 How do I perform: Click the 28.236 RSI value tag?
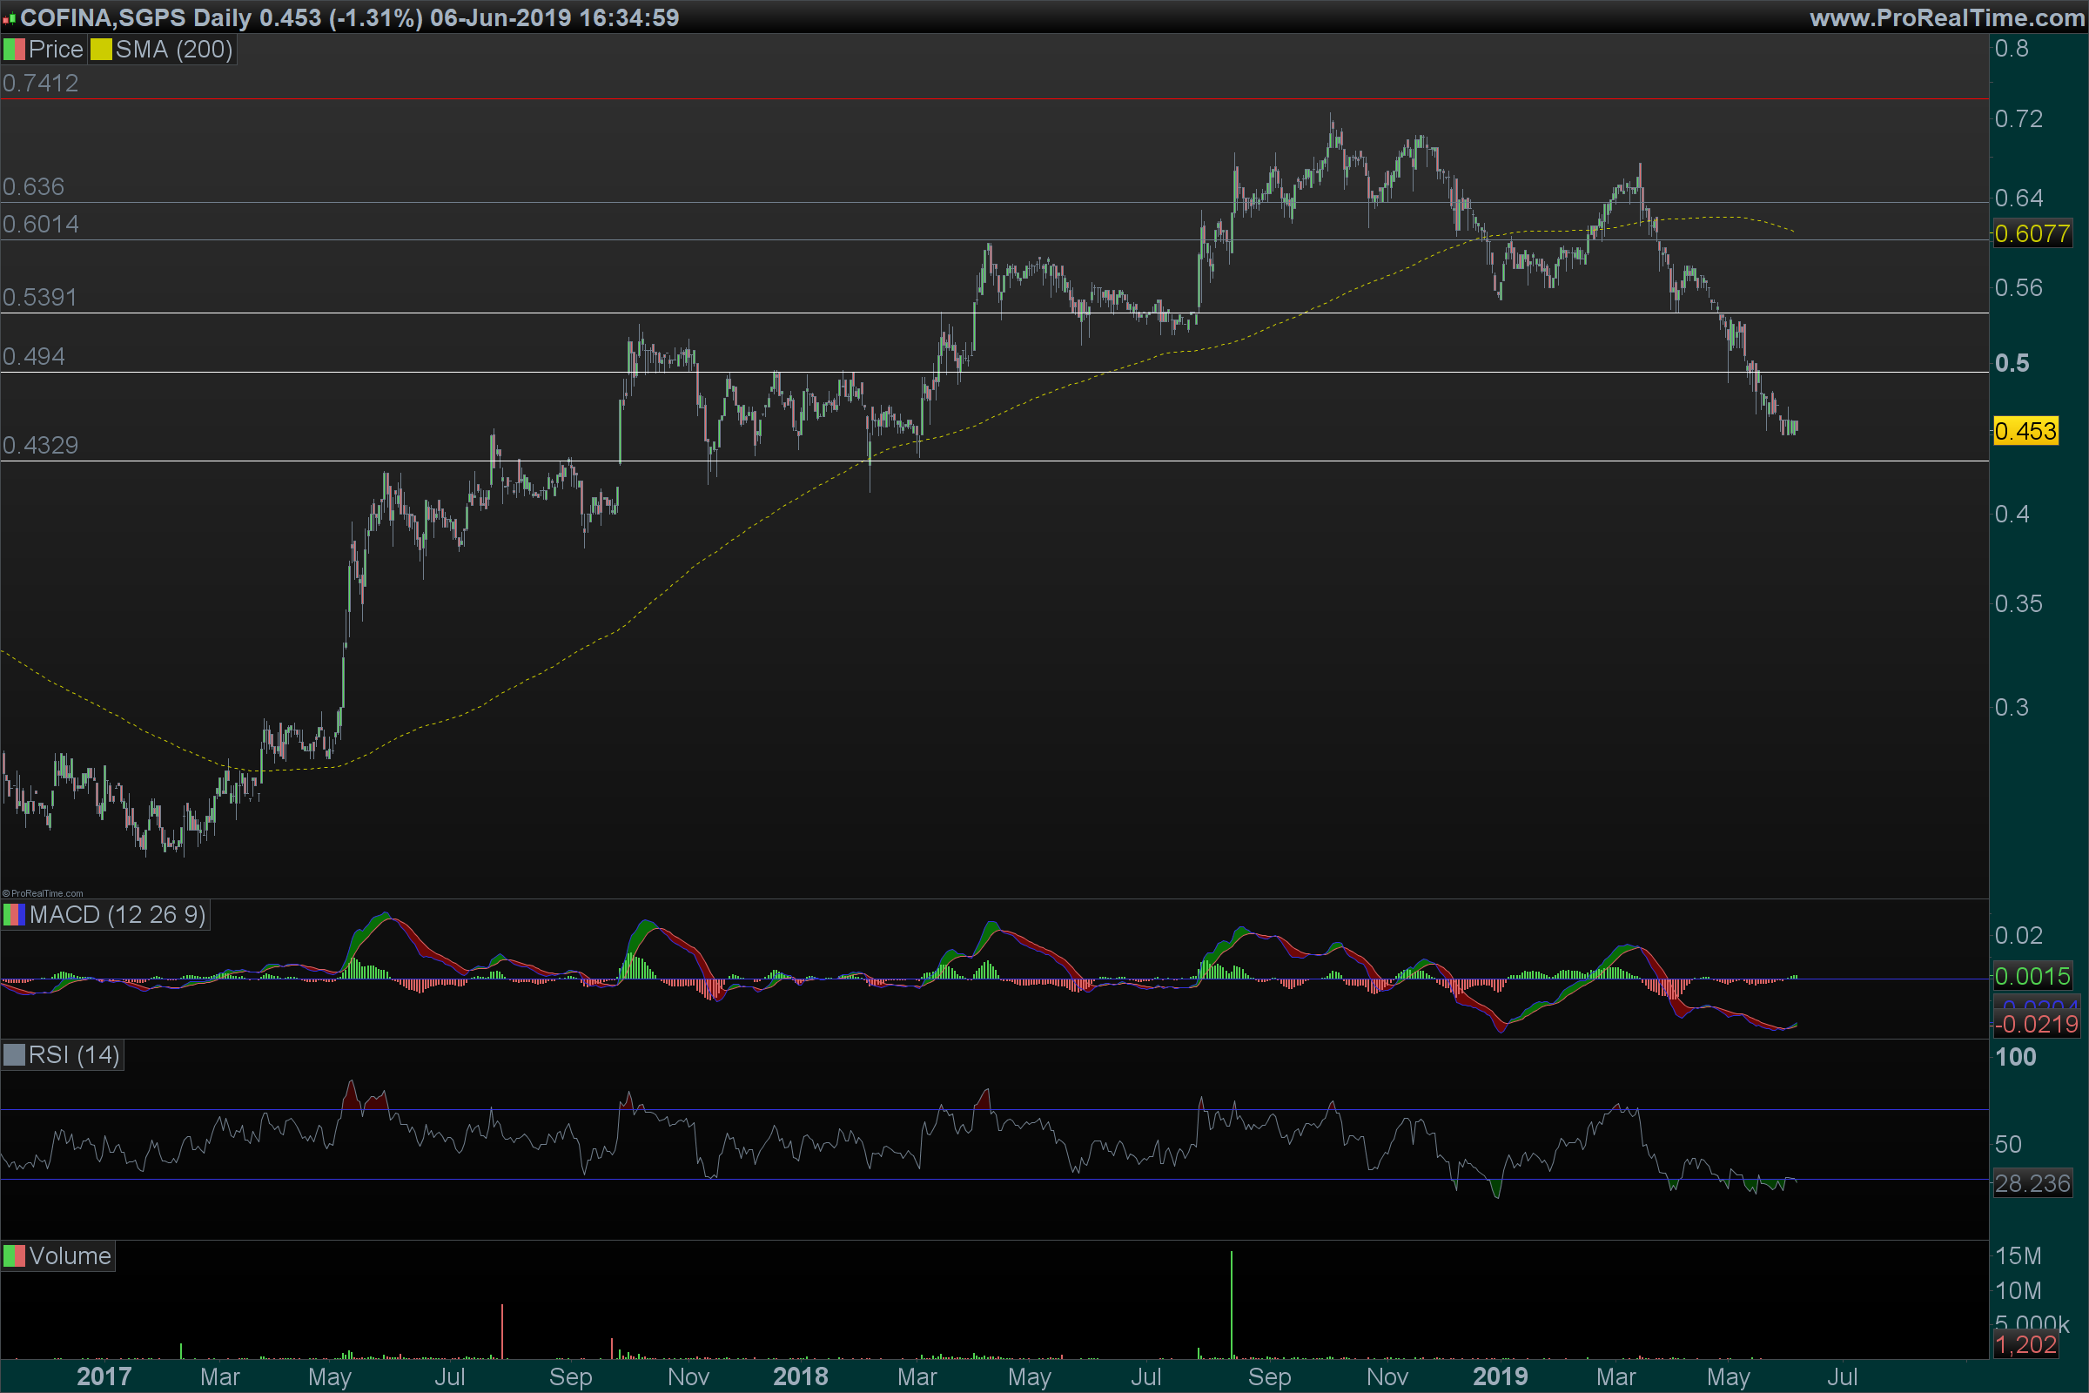pos(2032,1184)
